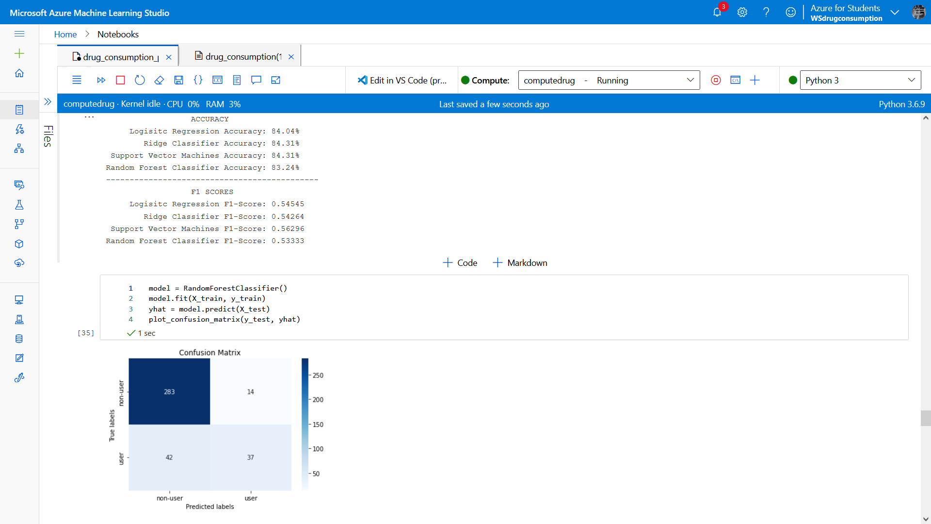
Task: Open Pipelines in the sidebar
Action: pos(19,224)
